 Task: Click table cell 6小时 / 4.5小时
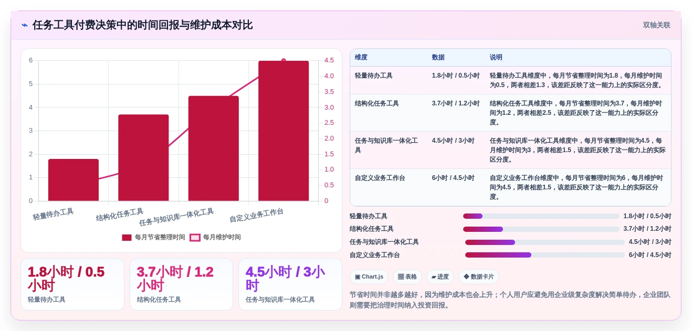(453, 178)
